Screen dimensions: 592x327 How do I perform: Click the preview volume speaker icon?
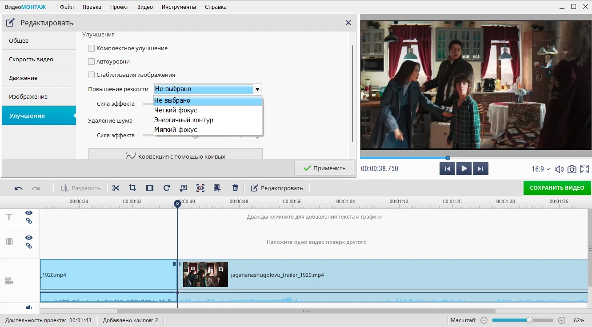click(x=559, y=169)
